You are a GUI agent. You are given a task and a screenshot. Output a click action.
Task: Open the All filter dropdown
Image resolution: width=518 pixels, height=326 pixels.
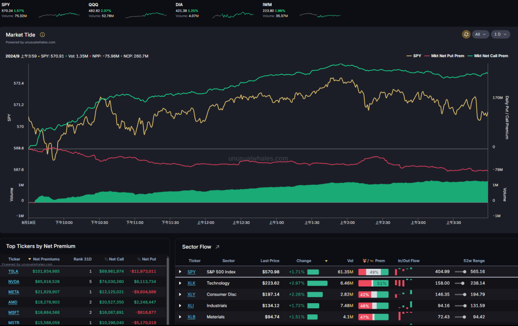click(x=481, y=34)
